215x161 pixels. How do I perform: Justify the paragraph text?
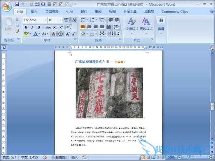102,27
